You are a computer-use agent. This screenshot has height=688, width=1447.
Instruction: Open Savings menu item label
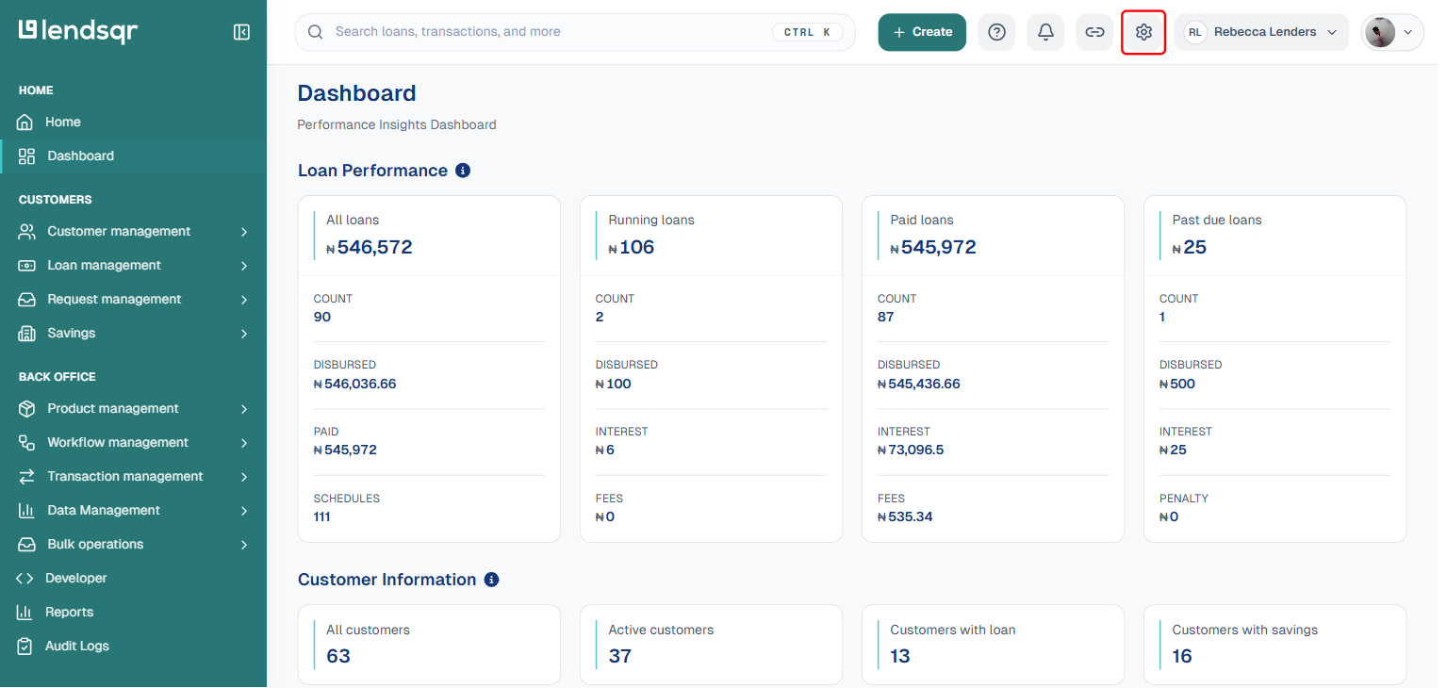point(72,334)
